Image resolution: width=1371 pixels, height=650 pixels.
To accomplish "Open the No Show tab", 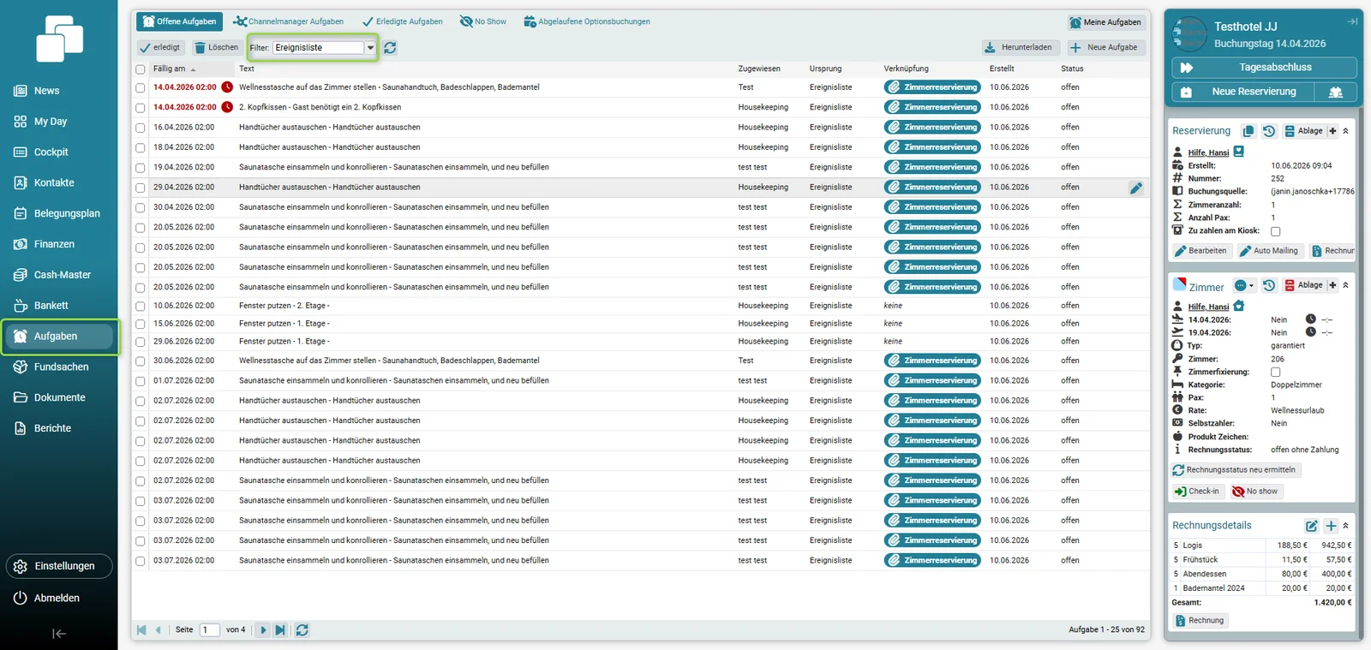I will tap(483, 21).
